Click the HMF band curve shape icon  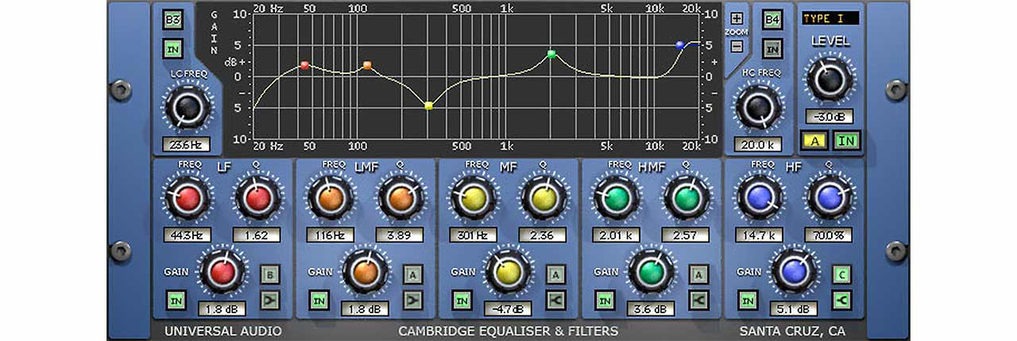coord(698,300)
